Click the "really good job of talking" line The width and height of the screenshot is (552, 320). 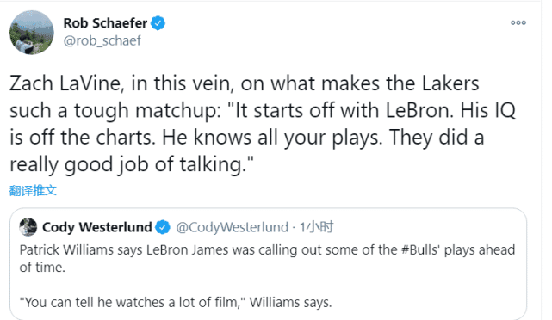(x=131, y=164)
